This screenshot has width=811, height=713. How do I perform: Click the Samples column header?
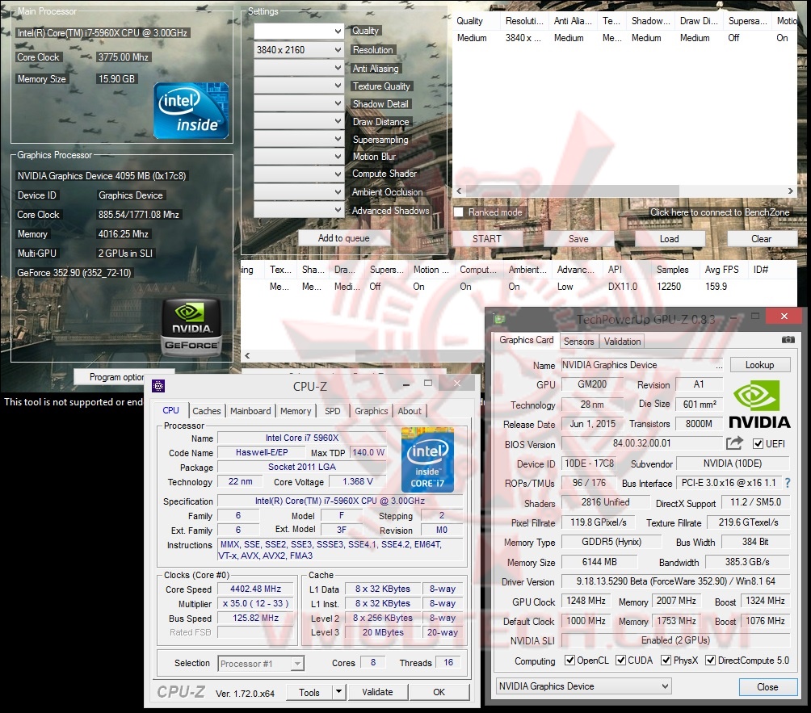[672, 270]
